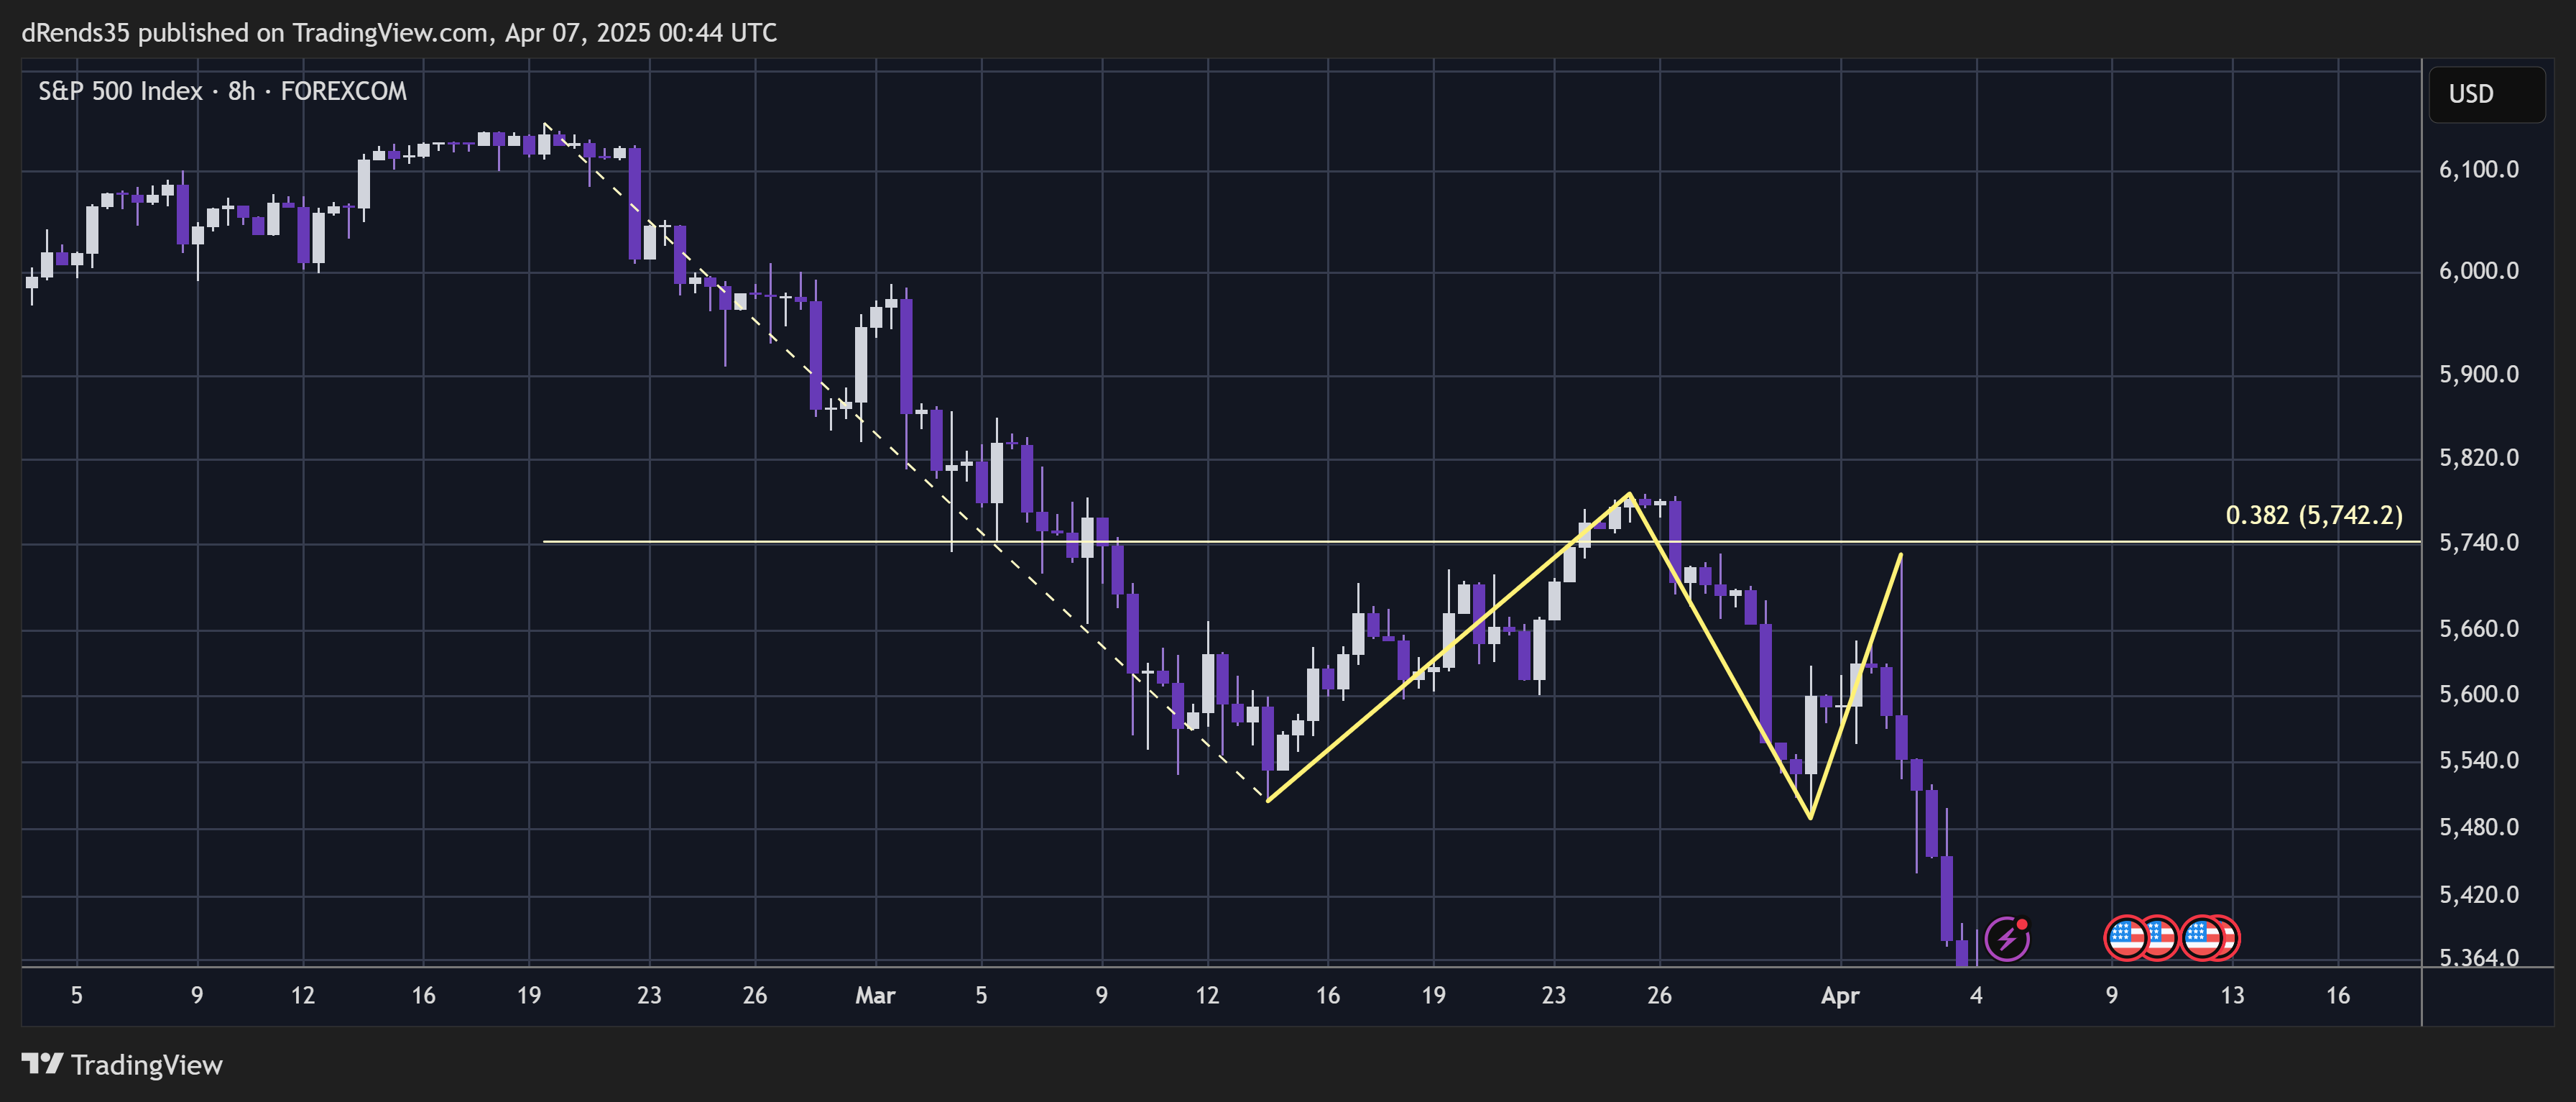The height and width of the screenshot is (1102, 2576).
Task: Click the 5,420.0 price axis label
Action: [x=2478, y=894]
